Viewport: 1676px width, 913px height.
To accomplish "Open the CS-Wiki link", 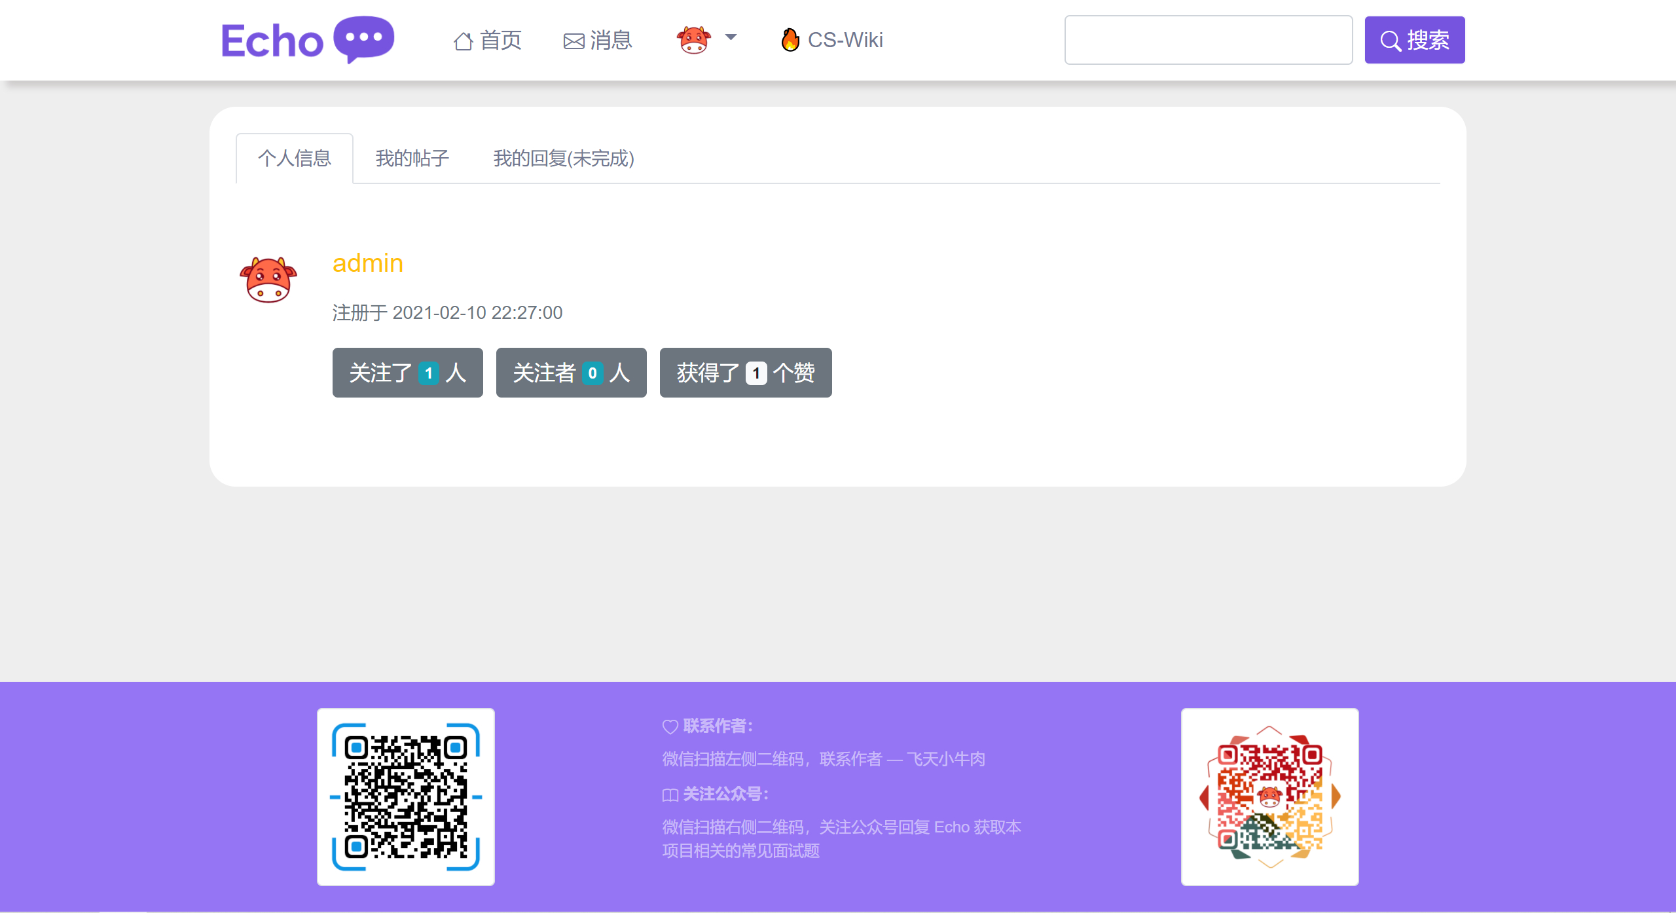I will [845, 40].
